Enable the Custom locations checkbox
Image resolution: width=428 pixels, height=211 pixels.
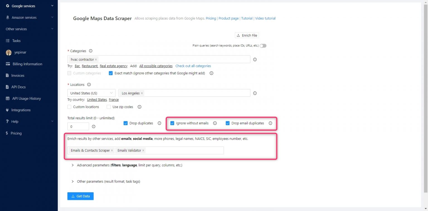(69, 107)
